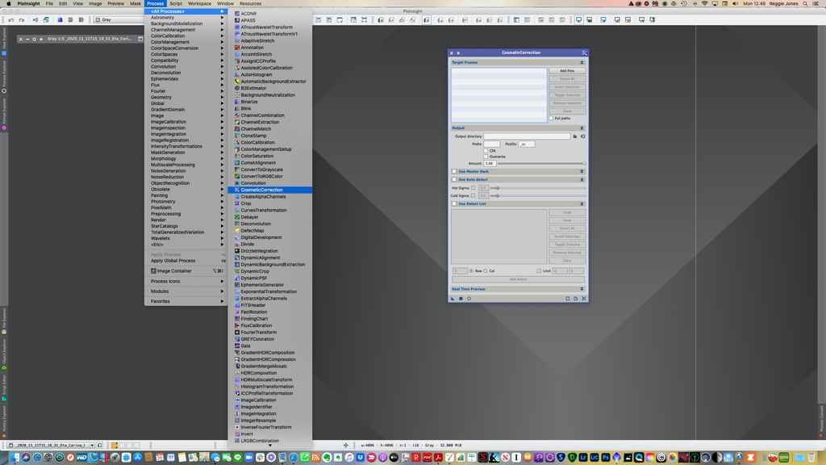Open Spotlight search in the menu bar

(x=805, y=3)
